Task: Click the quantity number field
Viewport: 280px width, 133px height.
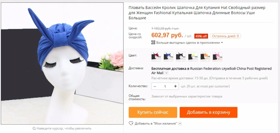Action: pyautogui.click(x=165, y=86)
